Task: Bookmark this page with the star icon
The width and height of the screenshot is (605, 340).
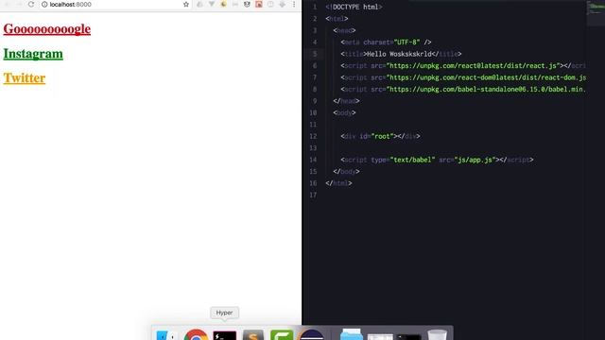Action: 186,4
